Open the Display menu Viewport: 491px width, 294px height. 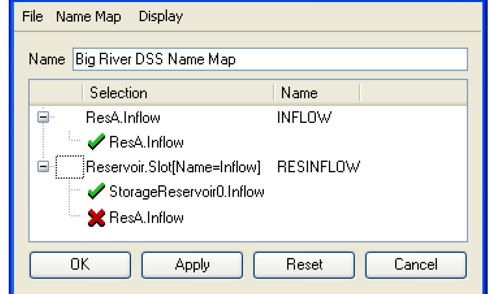point(161,16)
